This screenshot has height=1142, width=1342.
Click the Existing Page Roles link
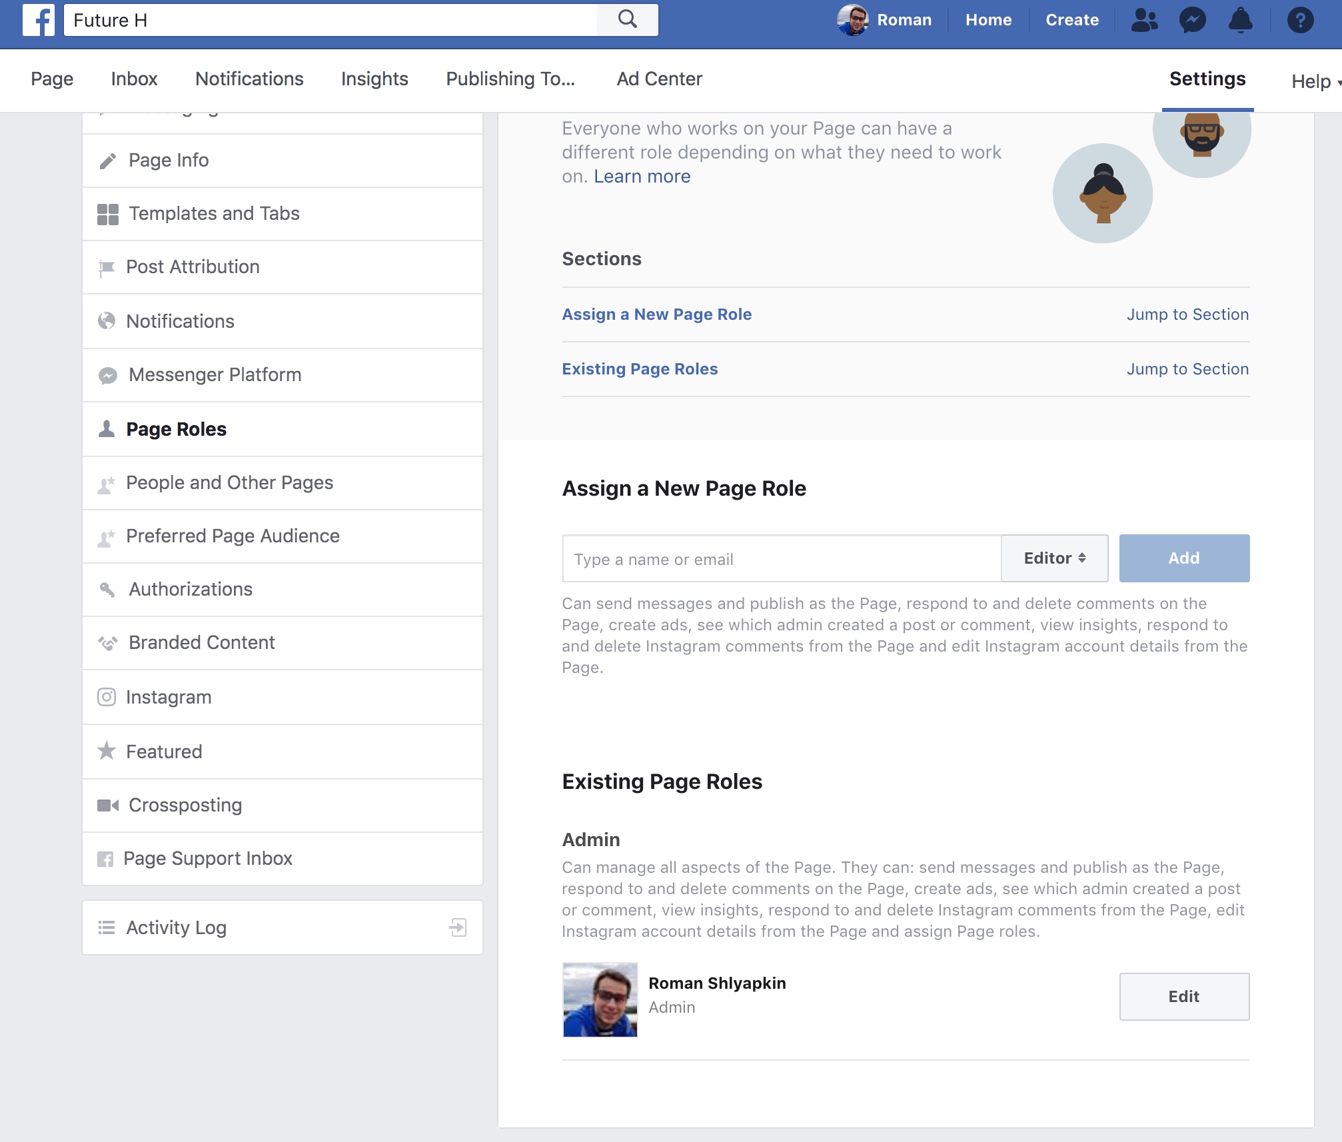[640, 369]
